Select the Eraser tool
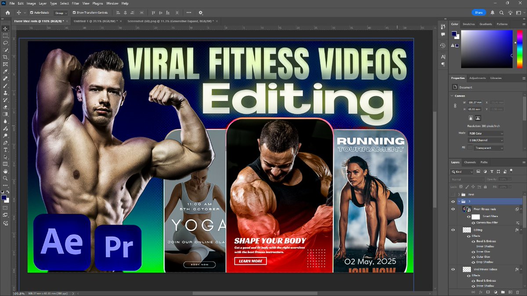The image size is (527, 296). 5,107
